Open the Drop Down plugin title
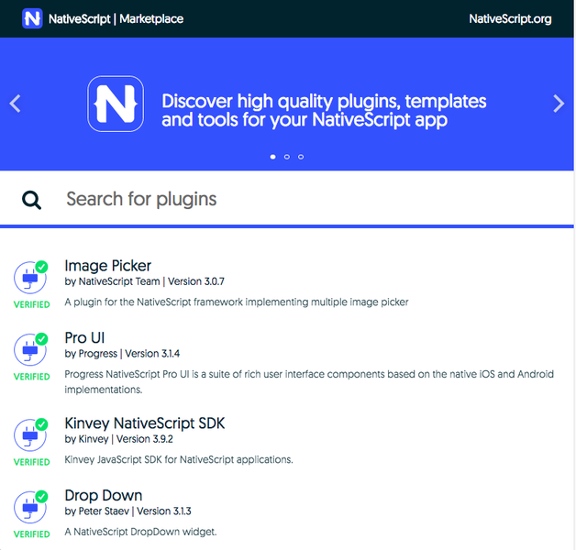Viewport: 576px width, 550px height. 104,495
